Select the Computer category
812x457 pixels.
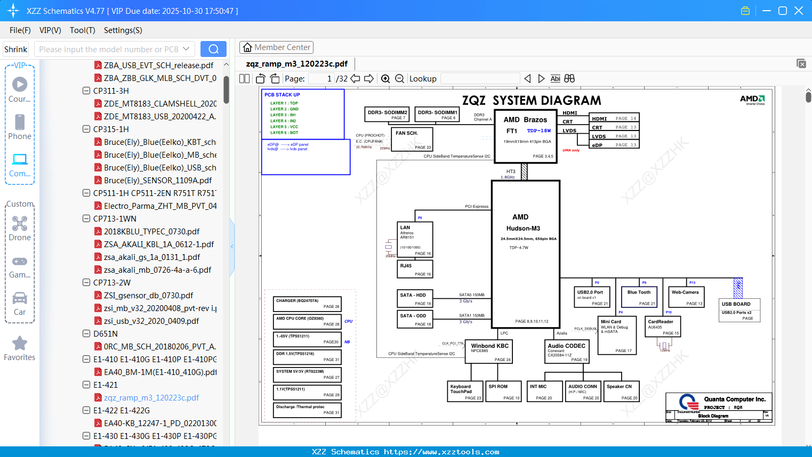(20, 165)
